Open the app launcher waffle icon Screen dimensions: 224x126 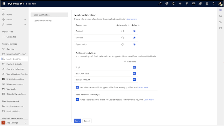pos(4,3)
